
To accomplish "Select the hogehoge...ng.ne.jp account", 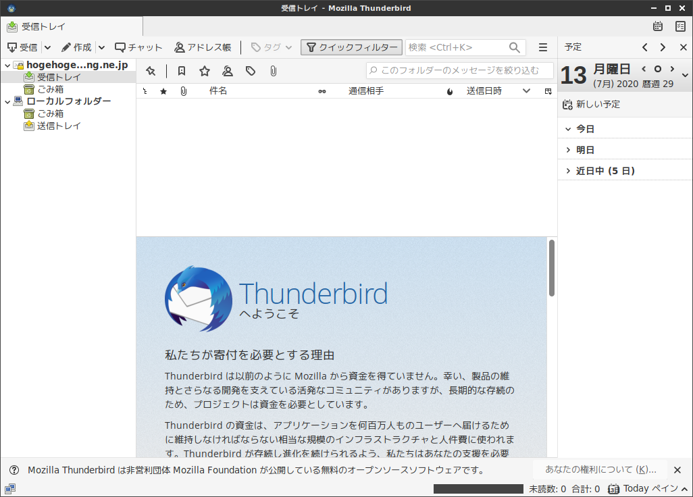I will tap(77, 65).
